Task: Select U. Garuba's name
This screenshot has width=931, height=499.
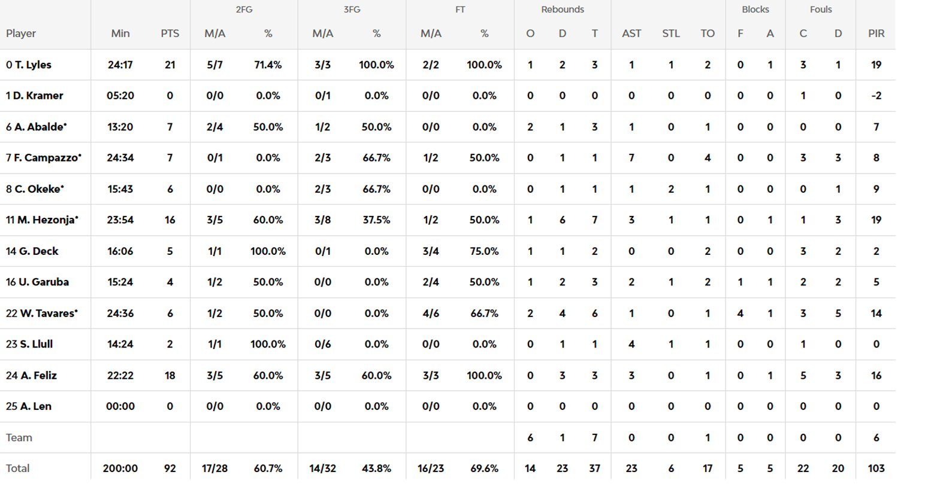Action: (x=43, y=282)
